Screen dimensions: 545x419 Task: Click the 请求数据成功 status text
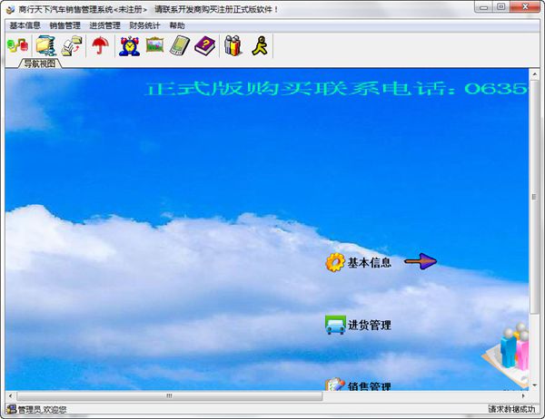(x=511, y=409)
